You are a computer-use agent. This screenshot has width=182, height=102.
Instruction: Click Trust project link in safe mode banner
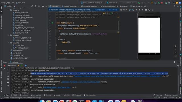[100, 10]
